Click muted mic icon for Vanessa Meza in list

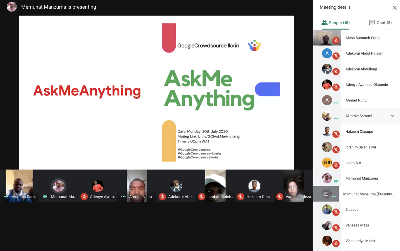click(336, 228)
